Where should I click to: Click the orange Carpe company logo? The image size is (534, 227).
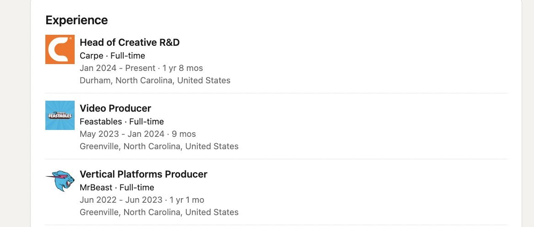tap(60, 49)
